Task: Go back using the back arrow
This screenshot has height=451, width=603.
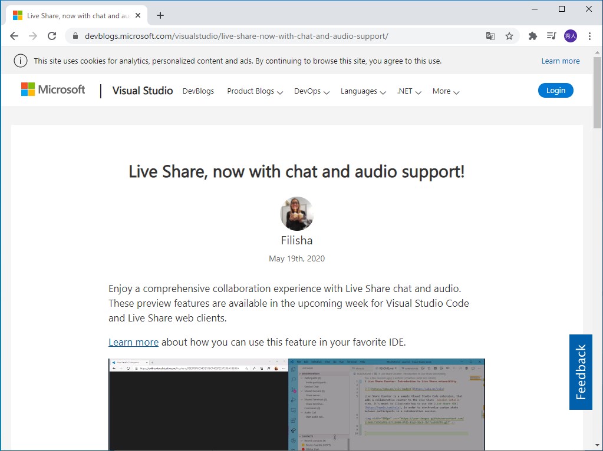Action: (14, 36)
